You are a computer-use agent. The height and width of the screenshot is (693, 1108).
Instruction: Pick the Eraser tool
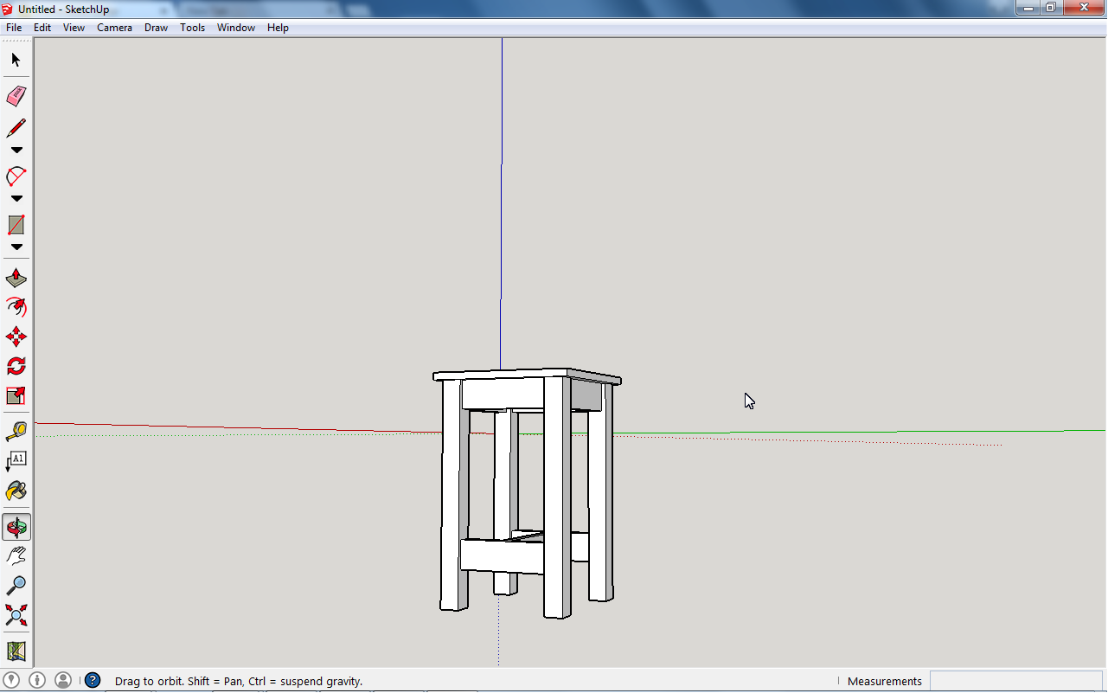16,96
